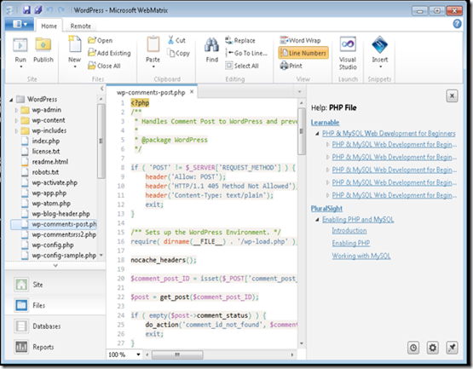Viewport: 473px width, 369px height.
Task: Copy selection with the Copy button
Action: (x=179, y=53)
